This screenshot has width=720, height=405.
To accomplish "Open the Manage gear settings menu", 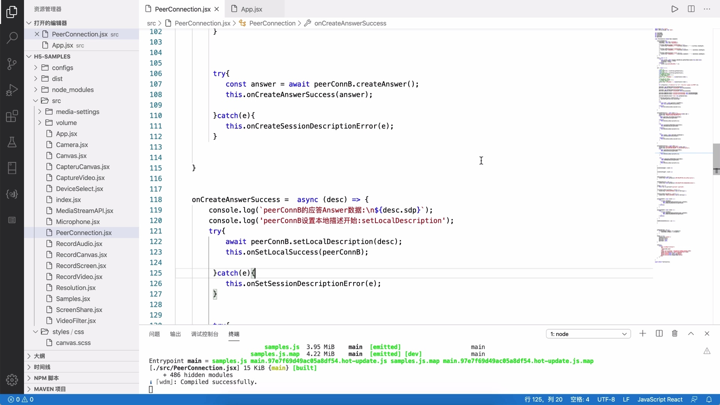I will pyautogui.click(x=12, y=379).
